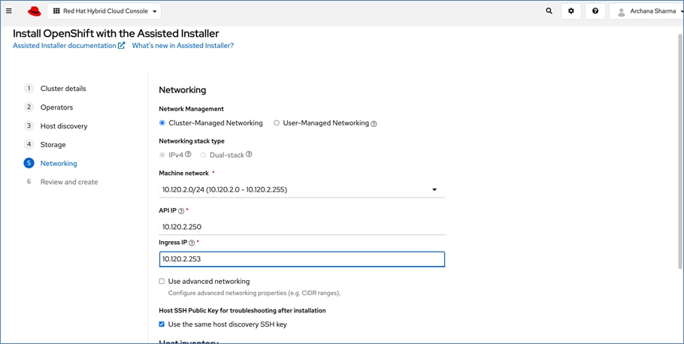Image resolution: width=684 pixels, height=344 pixels.
Task: Click the apps grid icon in console switcher
Action: 56,11
